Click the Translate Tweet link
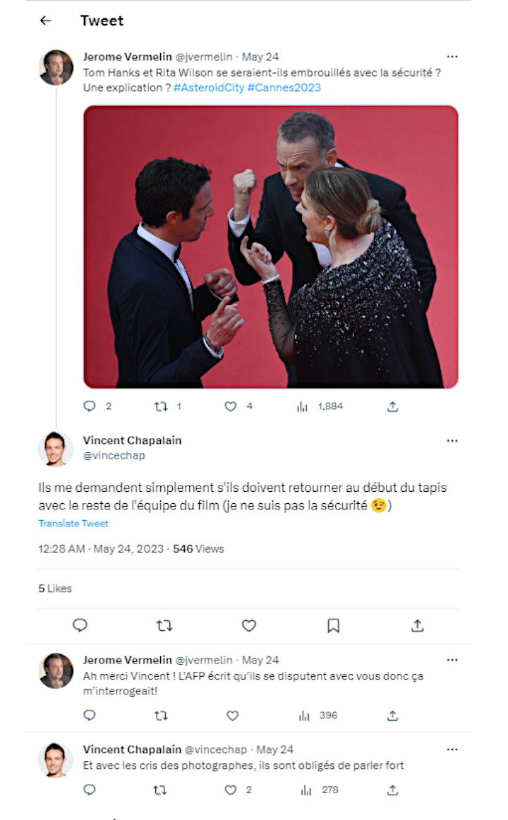 coord(73,524)
